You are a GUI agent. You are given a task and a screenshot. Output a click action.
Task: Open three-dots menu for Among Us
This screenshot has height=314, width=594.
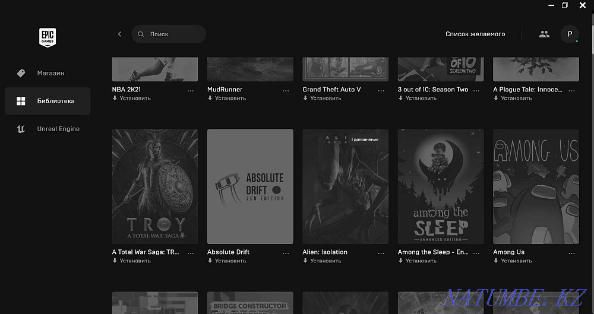point(571,253)
